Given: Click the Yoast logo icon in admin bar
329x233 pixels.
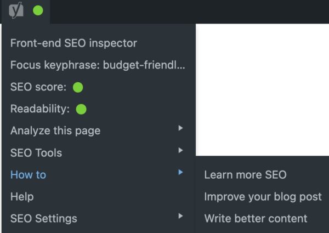Looking at the screenshot, I should tap(16, 10).
